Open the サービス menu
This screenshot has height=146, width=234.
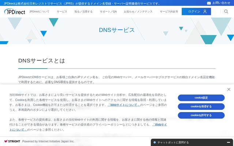coord(62,12)
